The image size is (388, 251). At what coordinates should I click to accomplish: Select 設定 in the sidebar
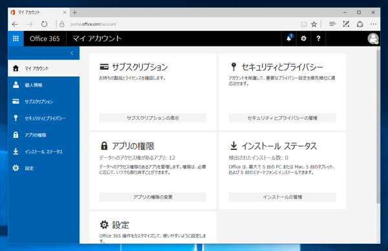(44, 168)
